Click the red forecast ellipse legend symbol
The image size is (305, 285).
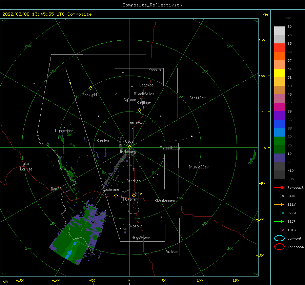(279, 247)
